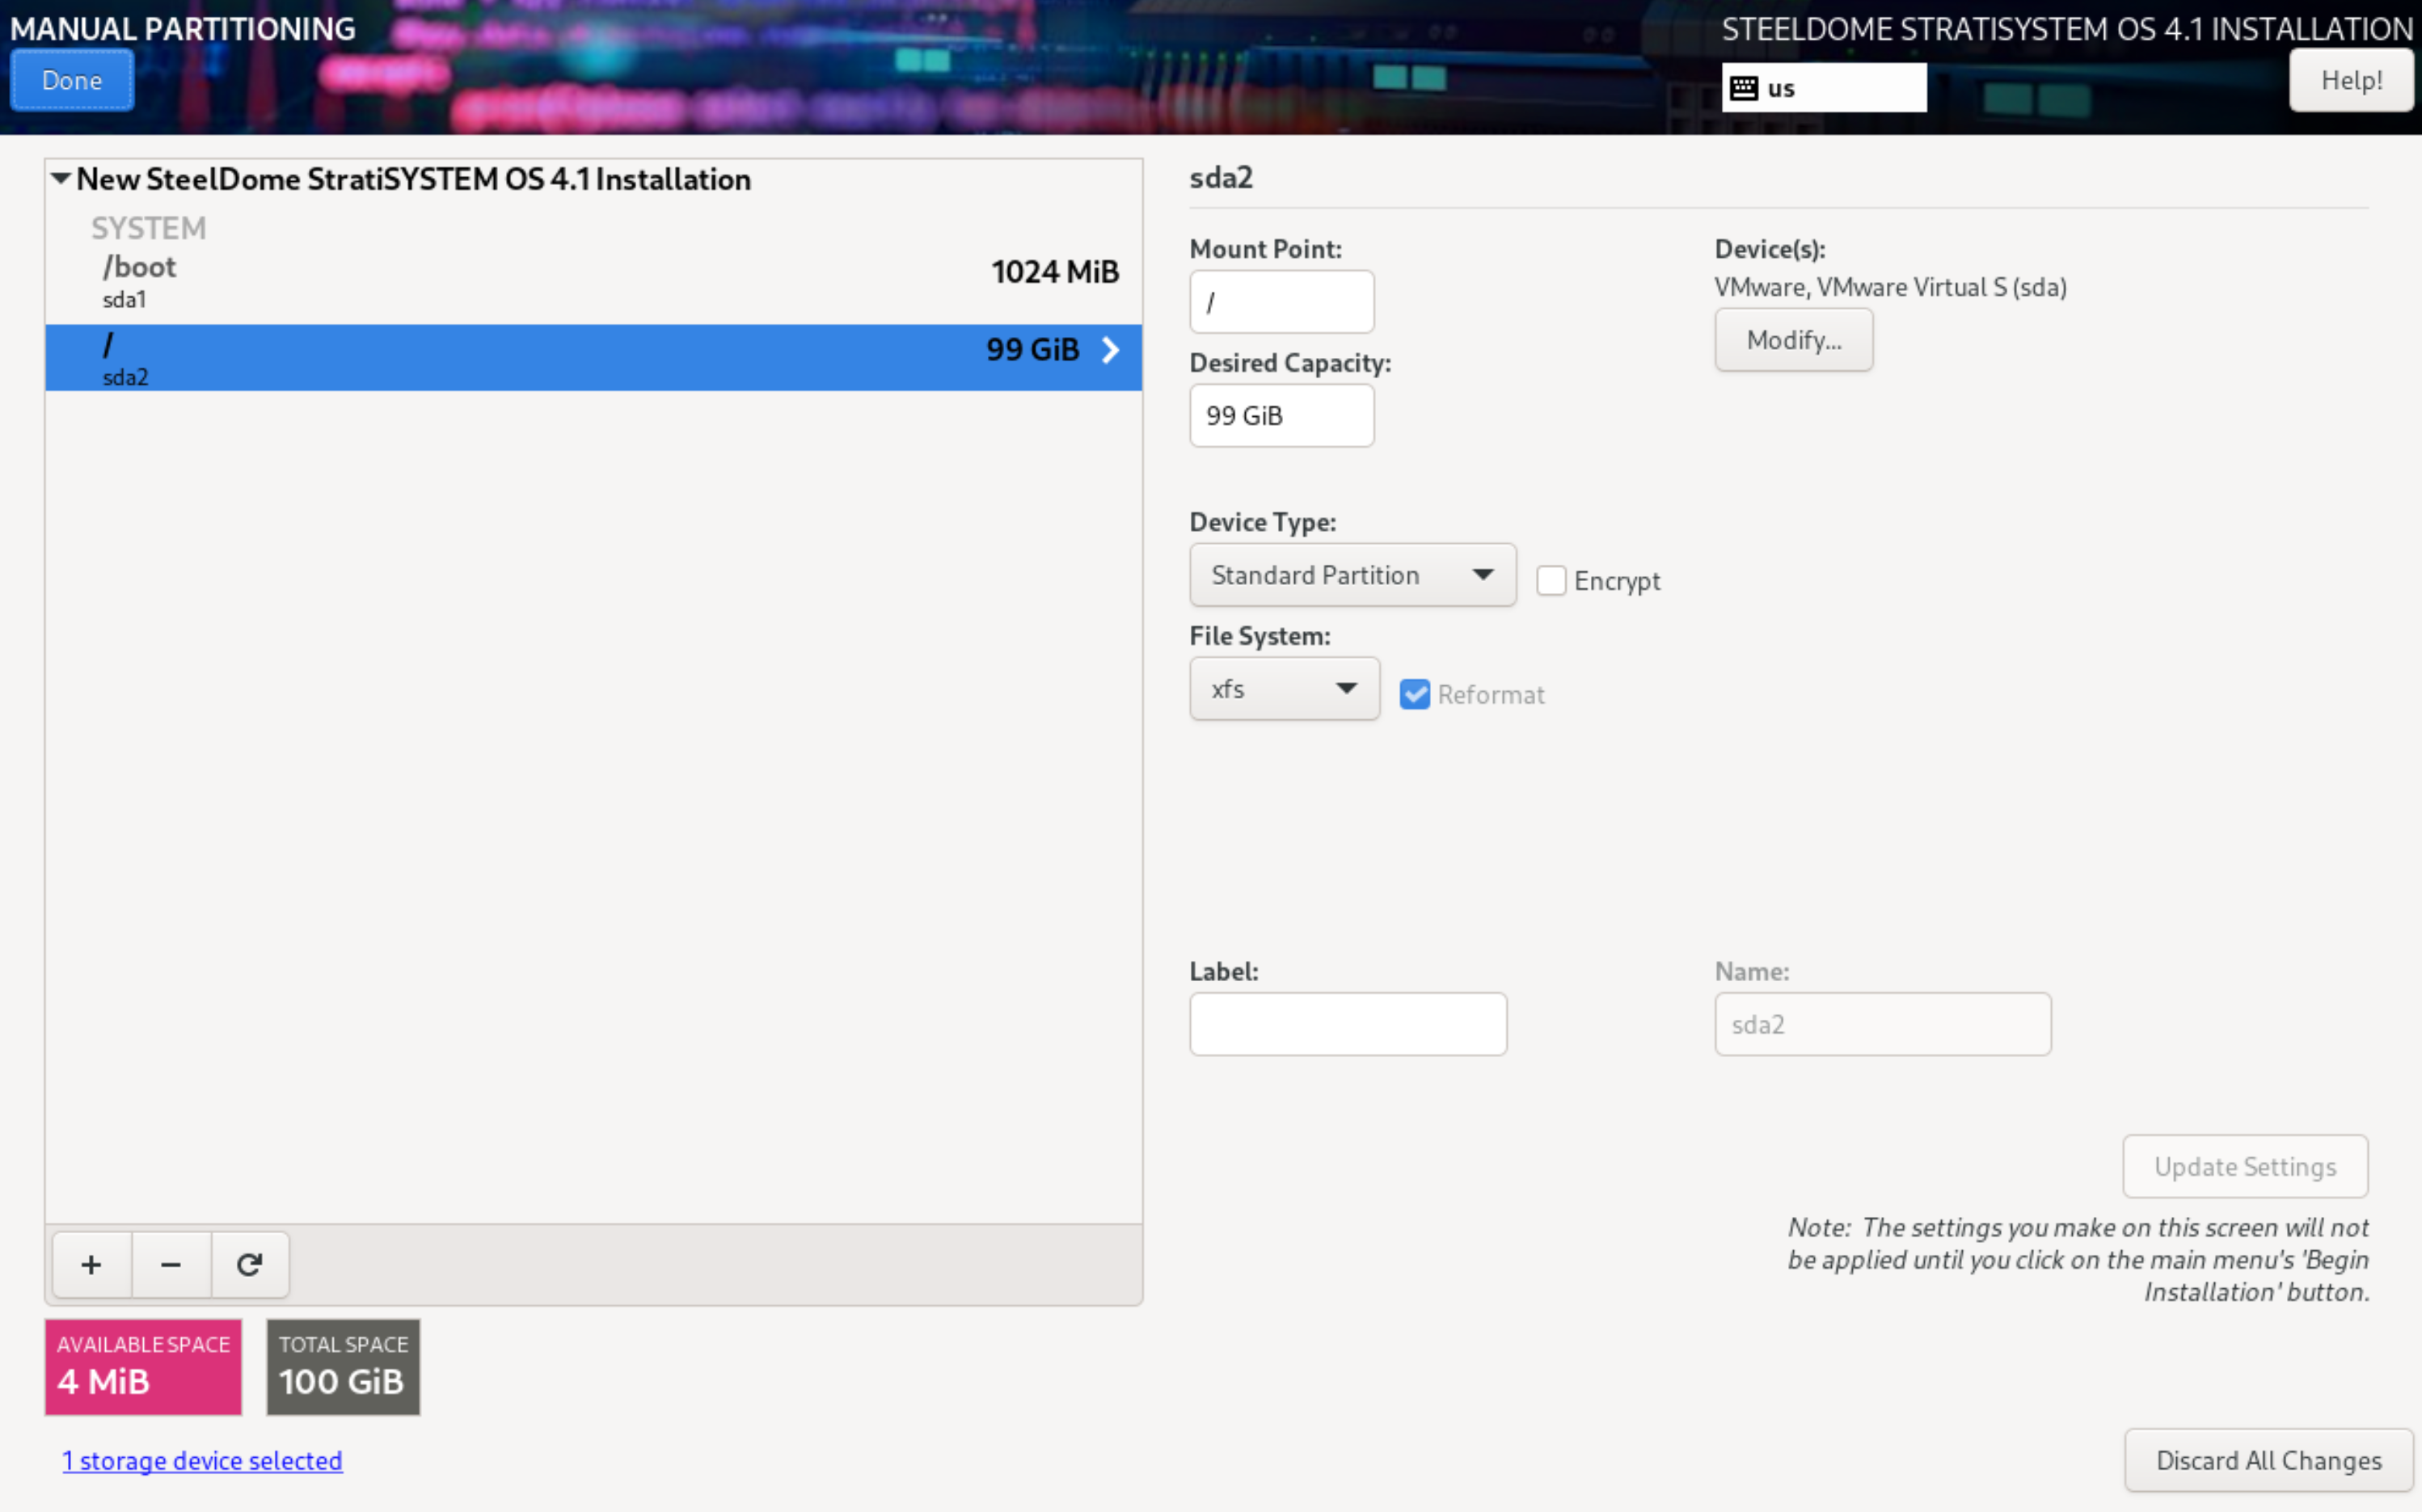Click the remove mount point minus icon
Screen dimensions: 2422x1512
pyautogui.click(x=171, y=1265)
